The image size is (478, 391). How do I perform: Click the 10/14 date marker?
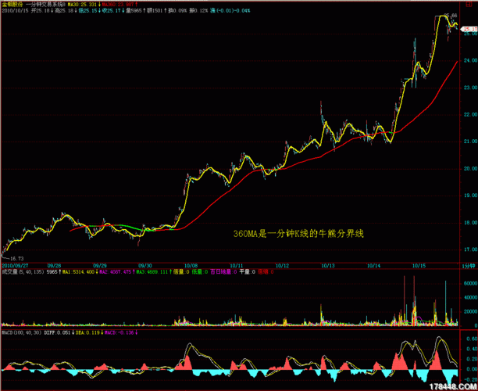373,266
